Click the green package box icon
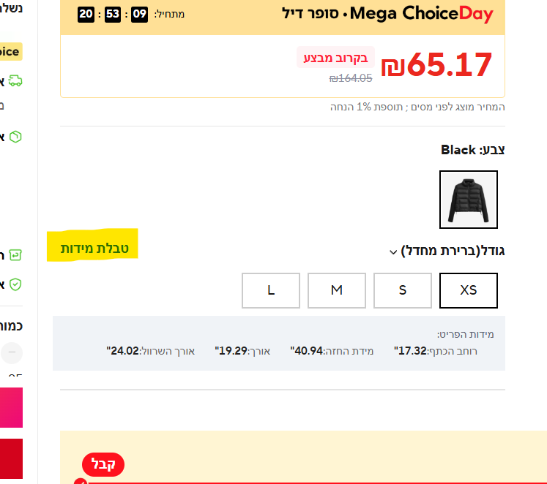Screen dimensions: 547x484 click(x=15, y=137)
